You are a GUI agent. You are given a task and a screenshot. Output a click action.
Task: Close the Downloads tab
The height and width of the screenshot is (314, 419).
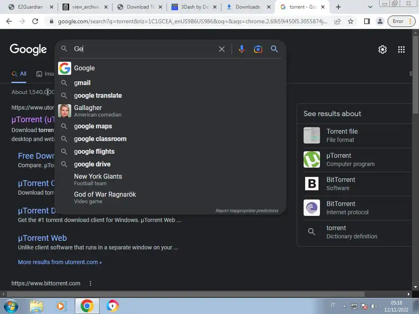tap(269, 7)
